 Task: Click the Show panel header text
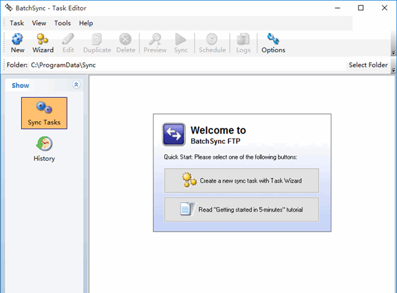click(21, 85)
